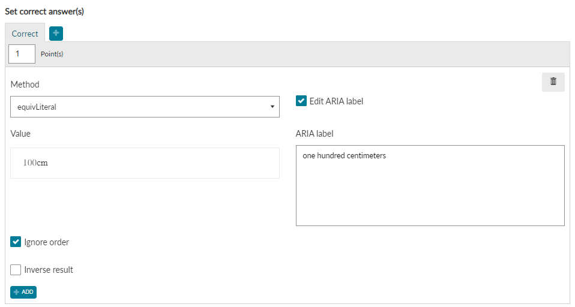Click the Value field containing 100cm
This screenshot has height=307, width=575.
[145, 163]
